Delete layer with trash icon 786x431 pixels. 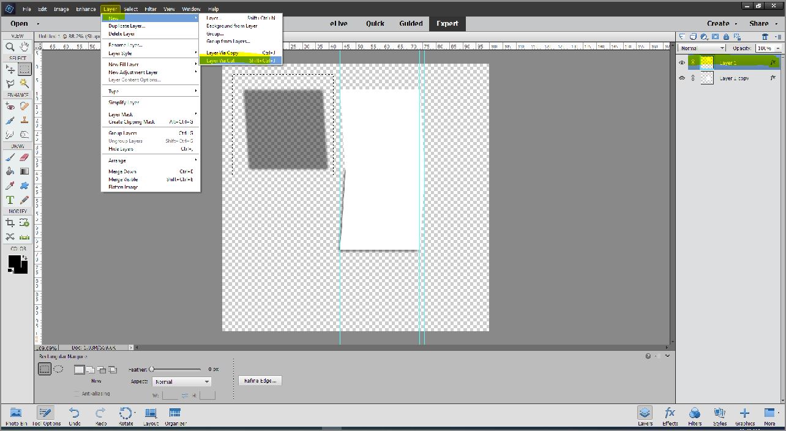765,37
